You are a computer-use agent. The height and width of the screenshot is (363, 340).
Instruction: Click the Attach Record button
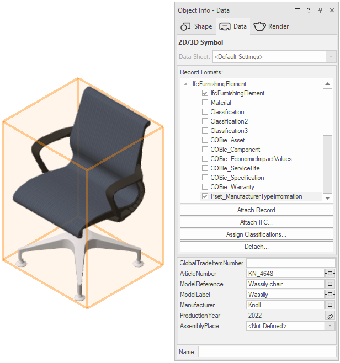(256, 210)
